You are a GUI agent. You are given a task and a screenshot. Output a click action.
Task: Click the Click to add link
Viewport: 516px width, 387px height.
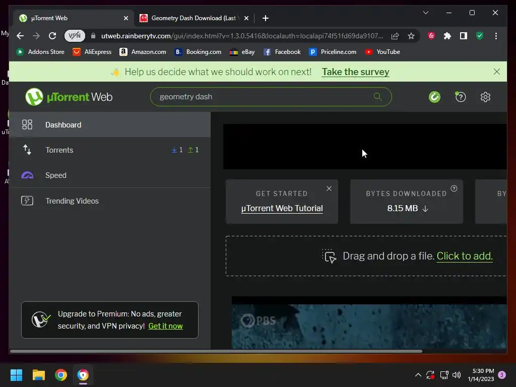pos(465,256)
